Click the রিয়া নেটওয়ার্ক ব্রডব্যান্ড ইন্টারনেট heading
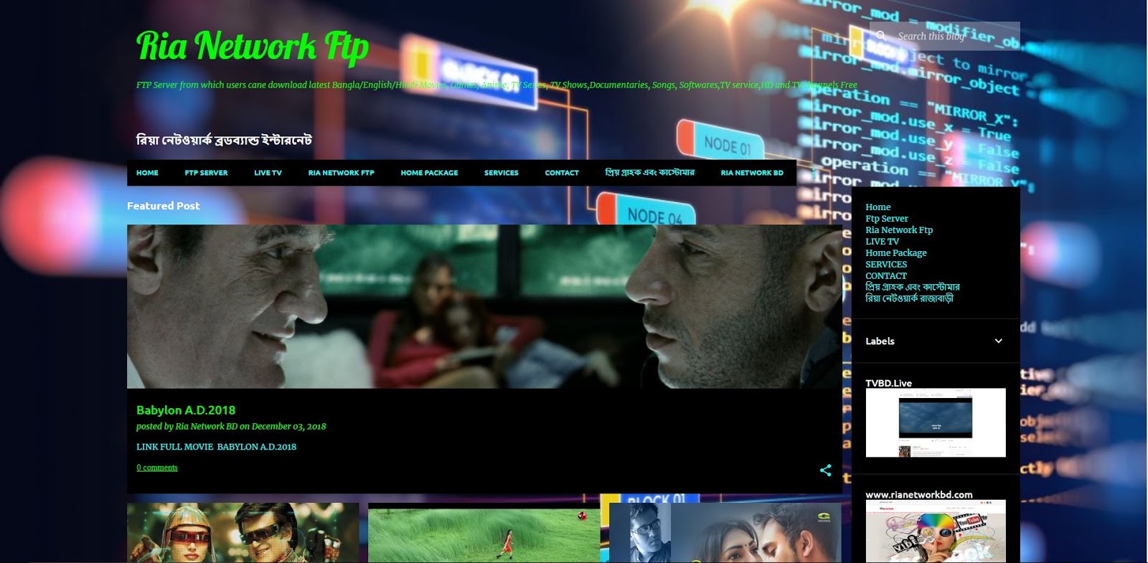The height and width of the screenshot is (563, 1148). [224, 140]
